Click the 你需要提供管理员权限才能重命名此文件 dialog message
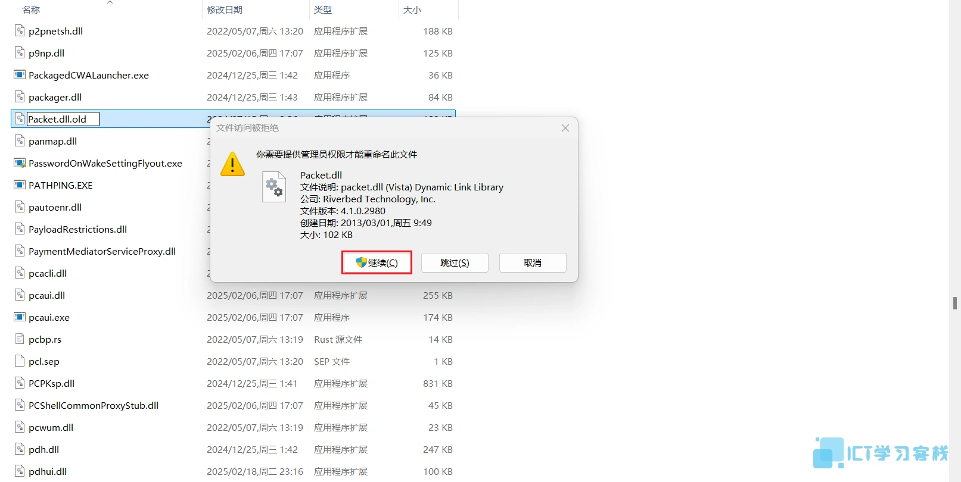Viewport: 961px width, 482px height. click(x=337, y=154)
